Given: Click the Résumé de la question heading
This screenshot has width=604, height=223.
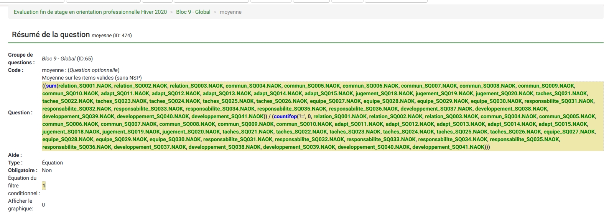Looking at the screenshot, I should click(x=51, y=35).
